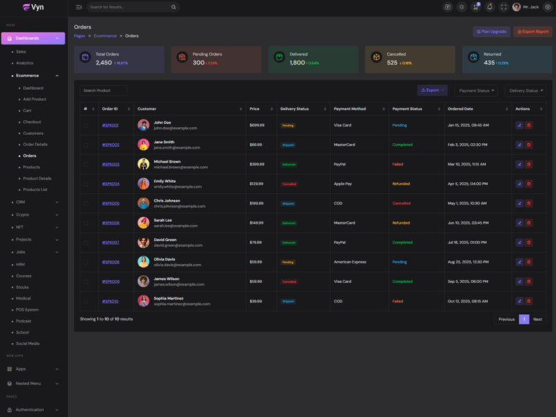
Task: Click edit icon for John Doe's order
Action: tap(519, 125)
